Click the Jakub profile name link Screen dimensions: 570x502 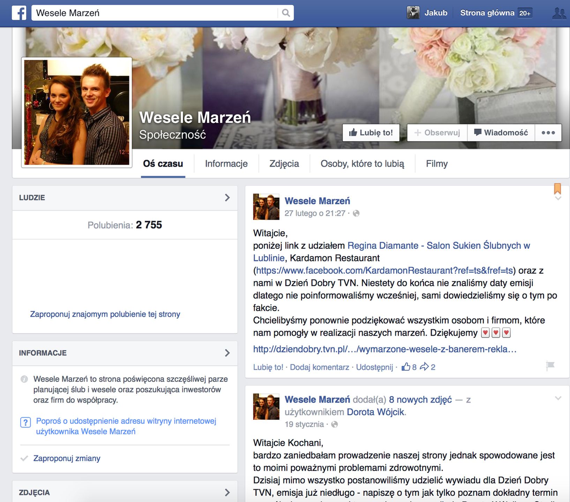[436, 13]
